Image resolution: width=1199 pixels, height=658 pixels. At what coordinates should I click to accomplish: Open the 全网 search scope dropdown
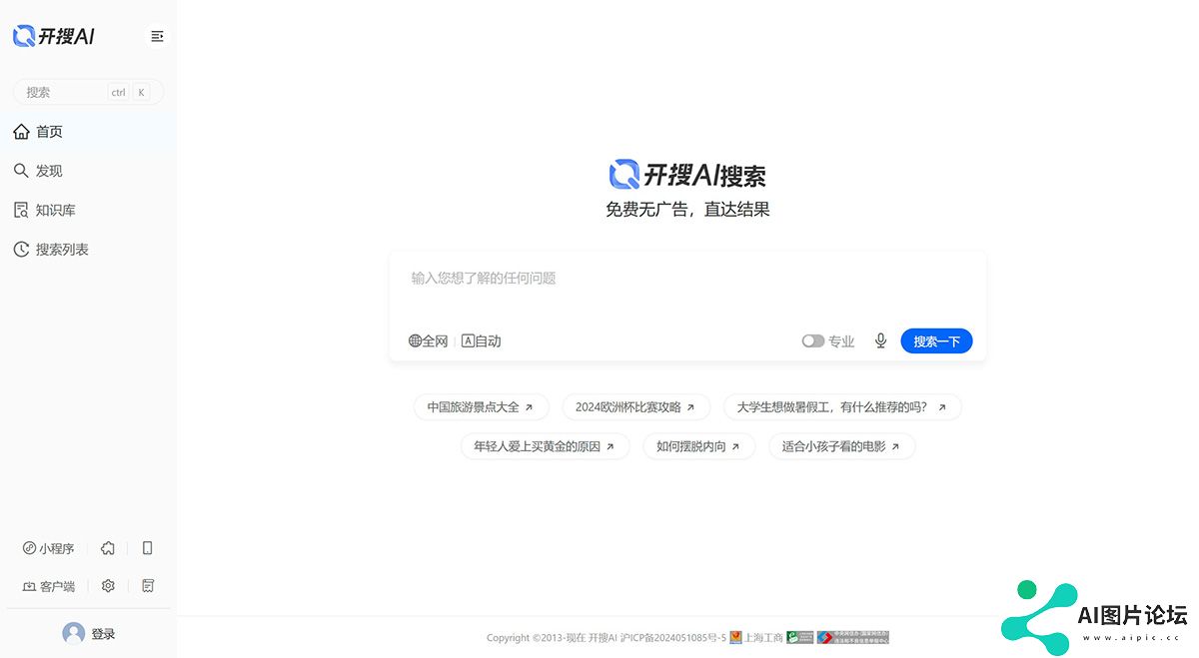(429, 341)
